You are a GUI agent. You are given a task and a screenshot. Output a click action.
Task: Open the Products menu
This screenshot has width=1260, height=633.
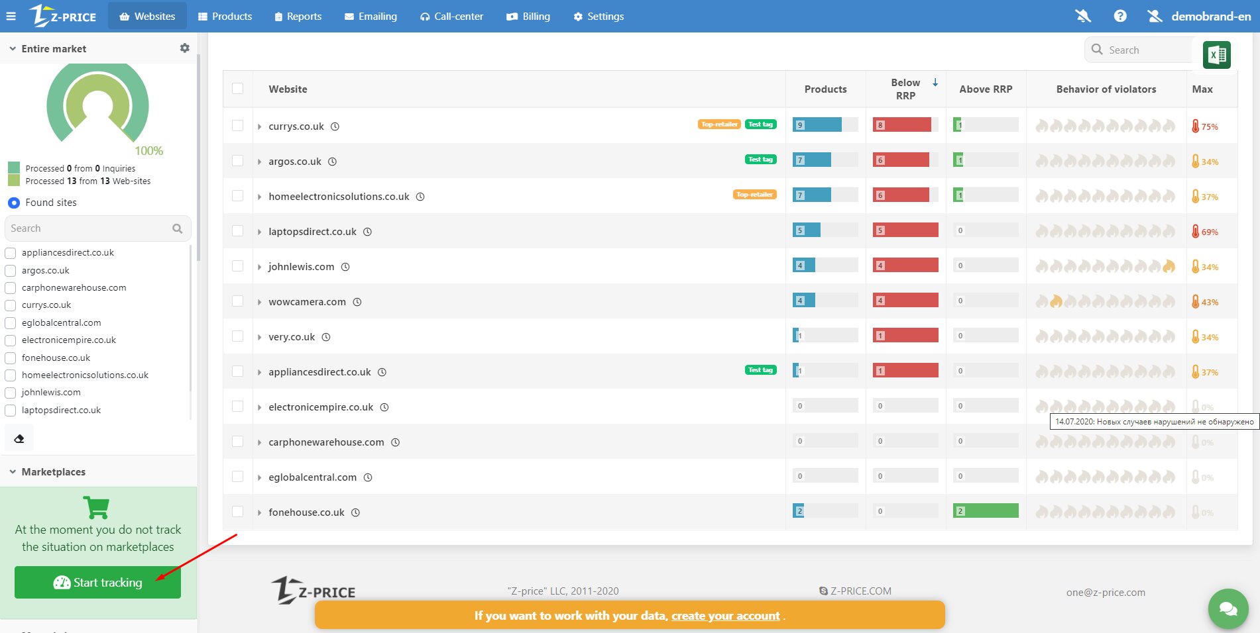(x=225, y=16)
